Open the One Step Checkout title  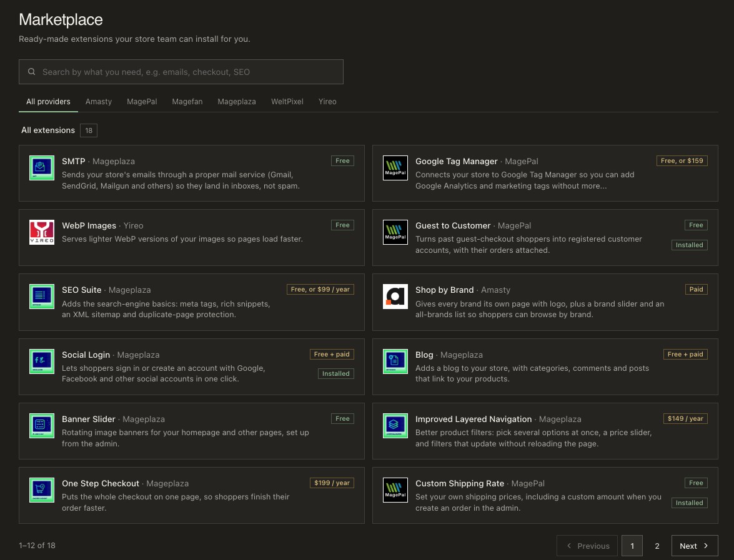point(101,483)
